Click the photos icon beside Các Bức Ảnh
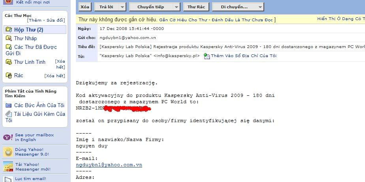The width and height of the screenshot is (365, 182). (x=9, y=106)
